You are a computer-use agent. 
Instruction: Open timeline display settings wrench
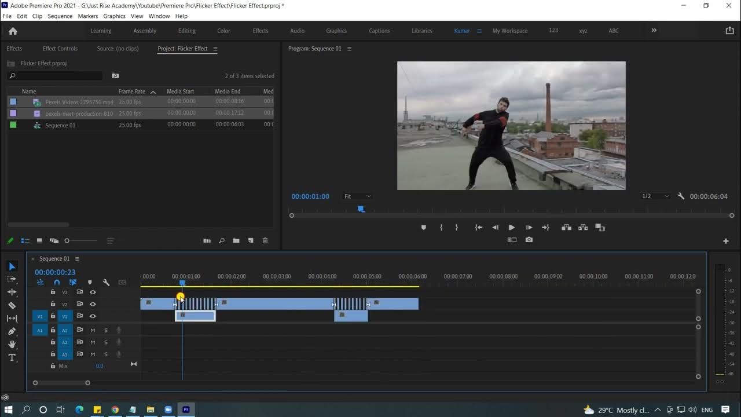pyautogui.click(x=106, y=283)
